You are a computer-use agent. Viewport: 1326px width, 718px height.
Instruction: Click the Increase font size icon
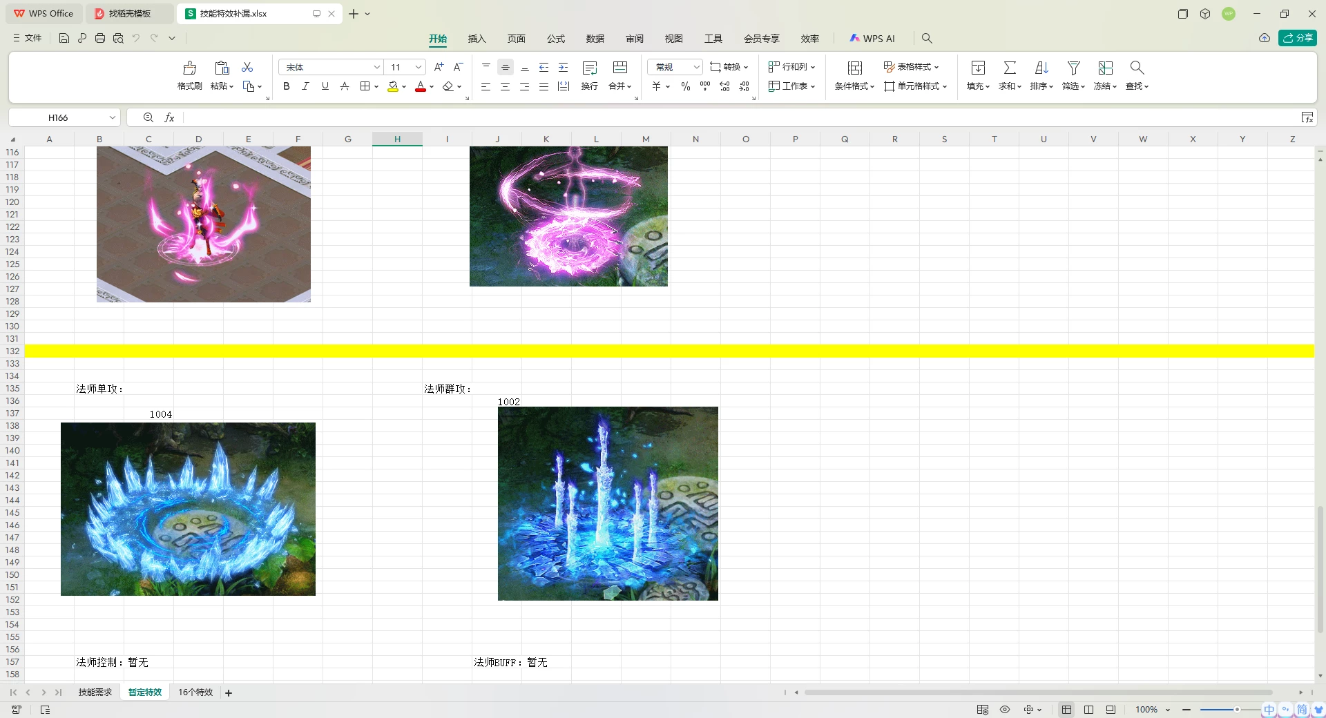pos(439,67)
